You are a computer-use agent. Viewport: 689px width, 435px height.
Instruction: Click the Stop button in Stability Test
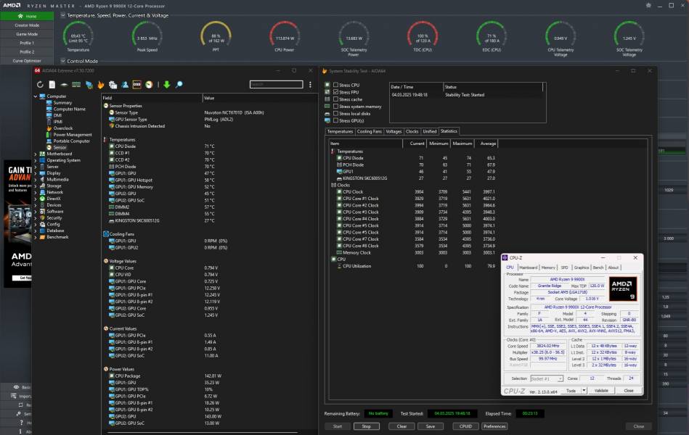(366, 426)
